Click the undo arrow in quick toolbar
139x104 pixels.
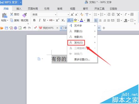25,28
